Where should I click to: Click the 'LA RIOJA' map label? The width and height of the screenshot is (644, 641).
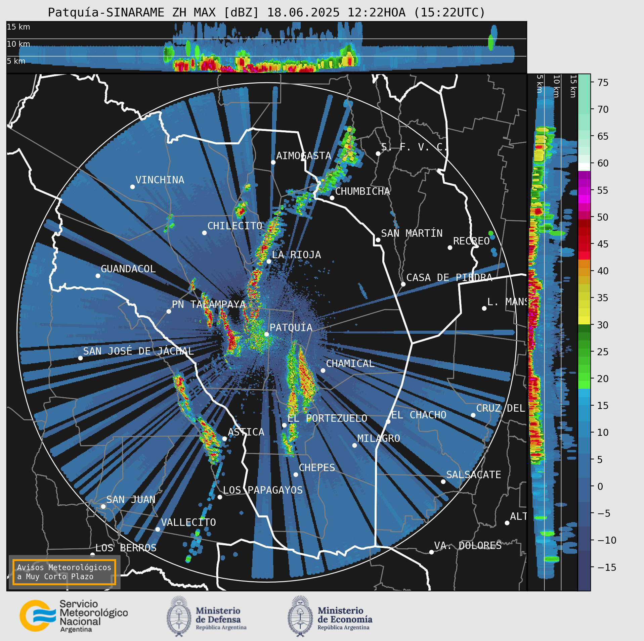point(296,255)
